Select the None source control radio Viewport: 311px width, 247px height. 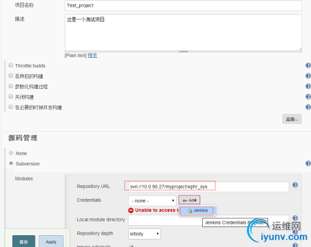tap(11, 153)
